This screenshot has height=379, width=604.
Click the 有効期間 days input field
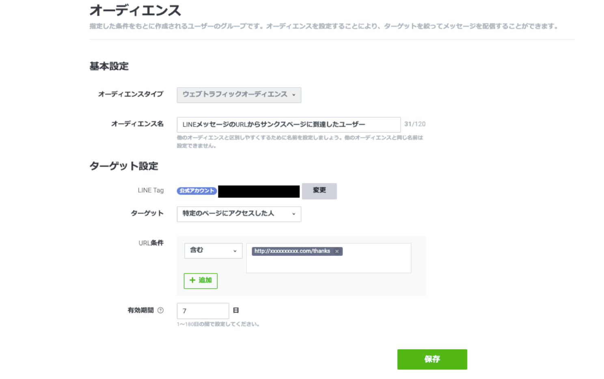click(x=203, y=311)
